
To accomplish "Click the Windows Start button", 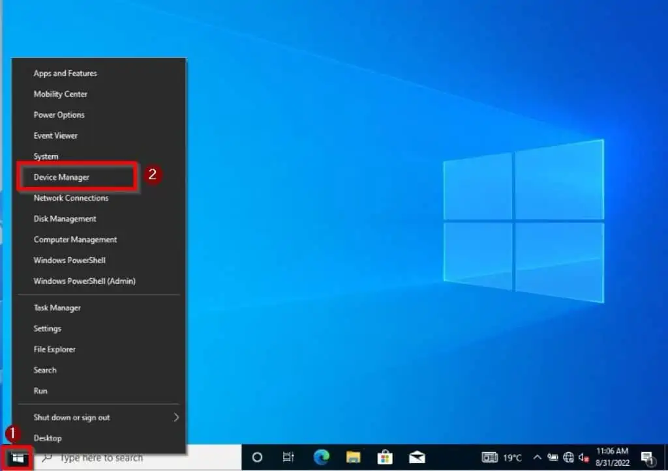I will coord(18,458).
